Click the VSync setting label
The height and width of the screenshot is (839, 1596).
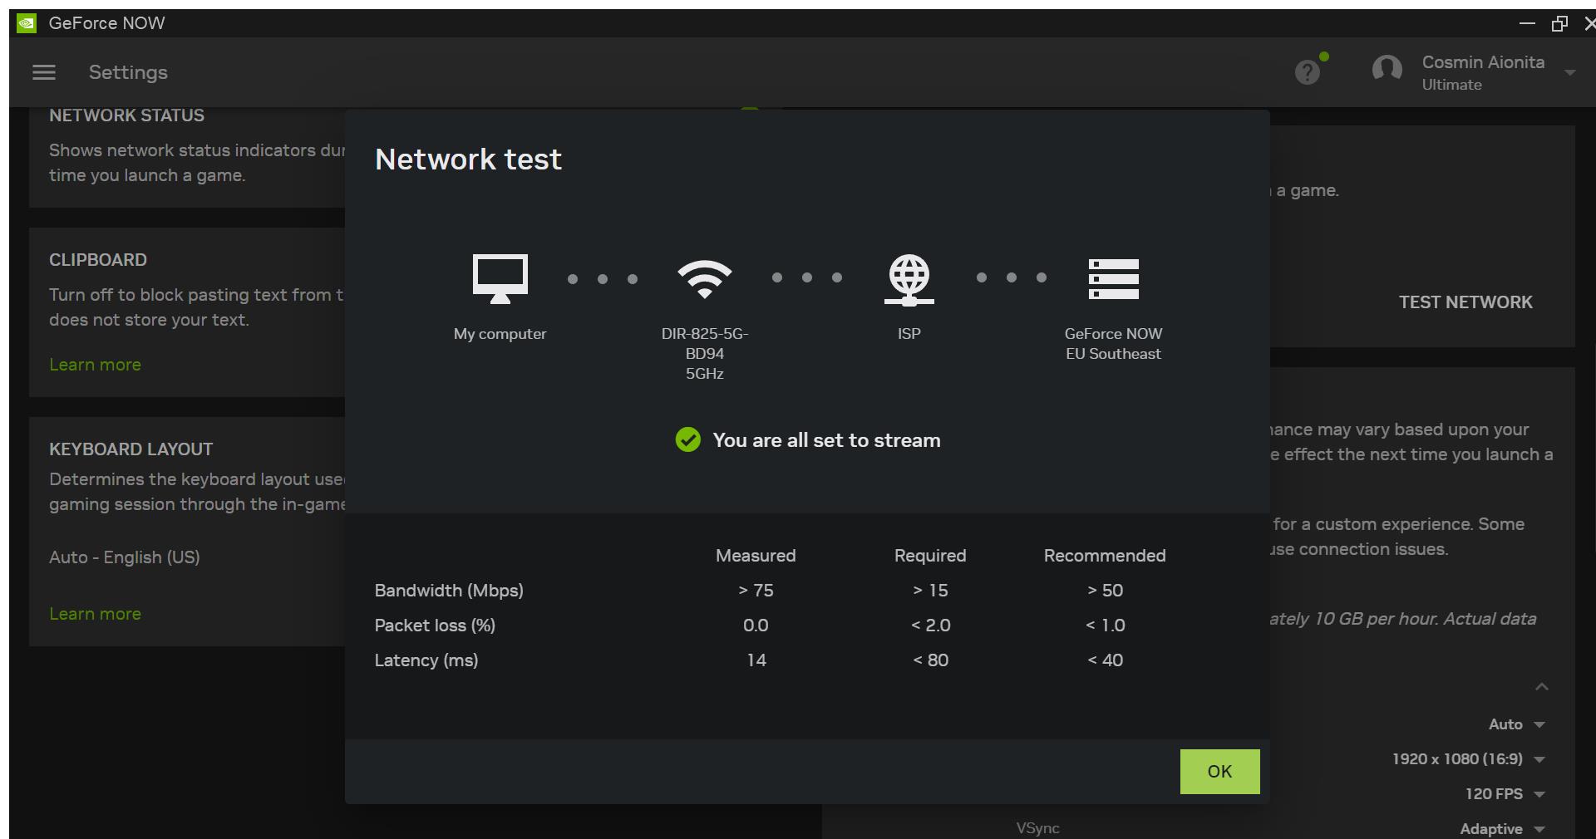coord(1037,828)
